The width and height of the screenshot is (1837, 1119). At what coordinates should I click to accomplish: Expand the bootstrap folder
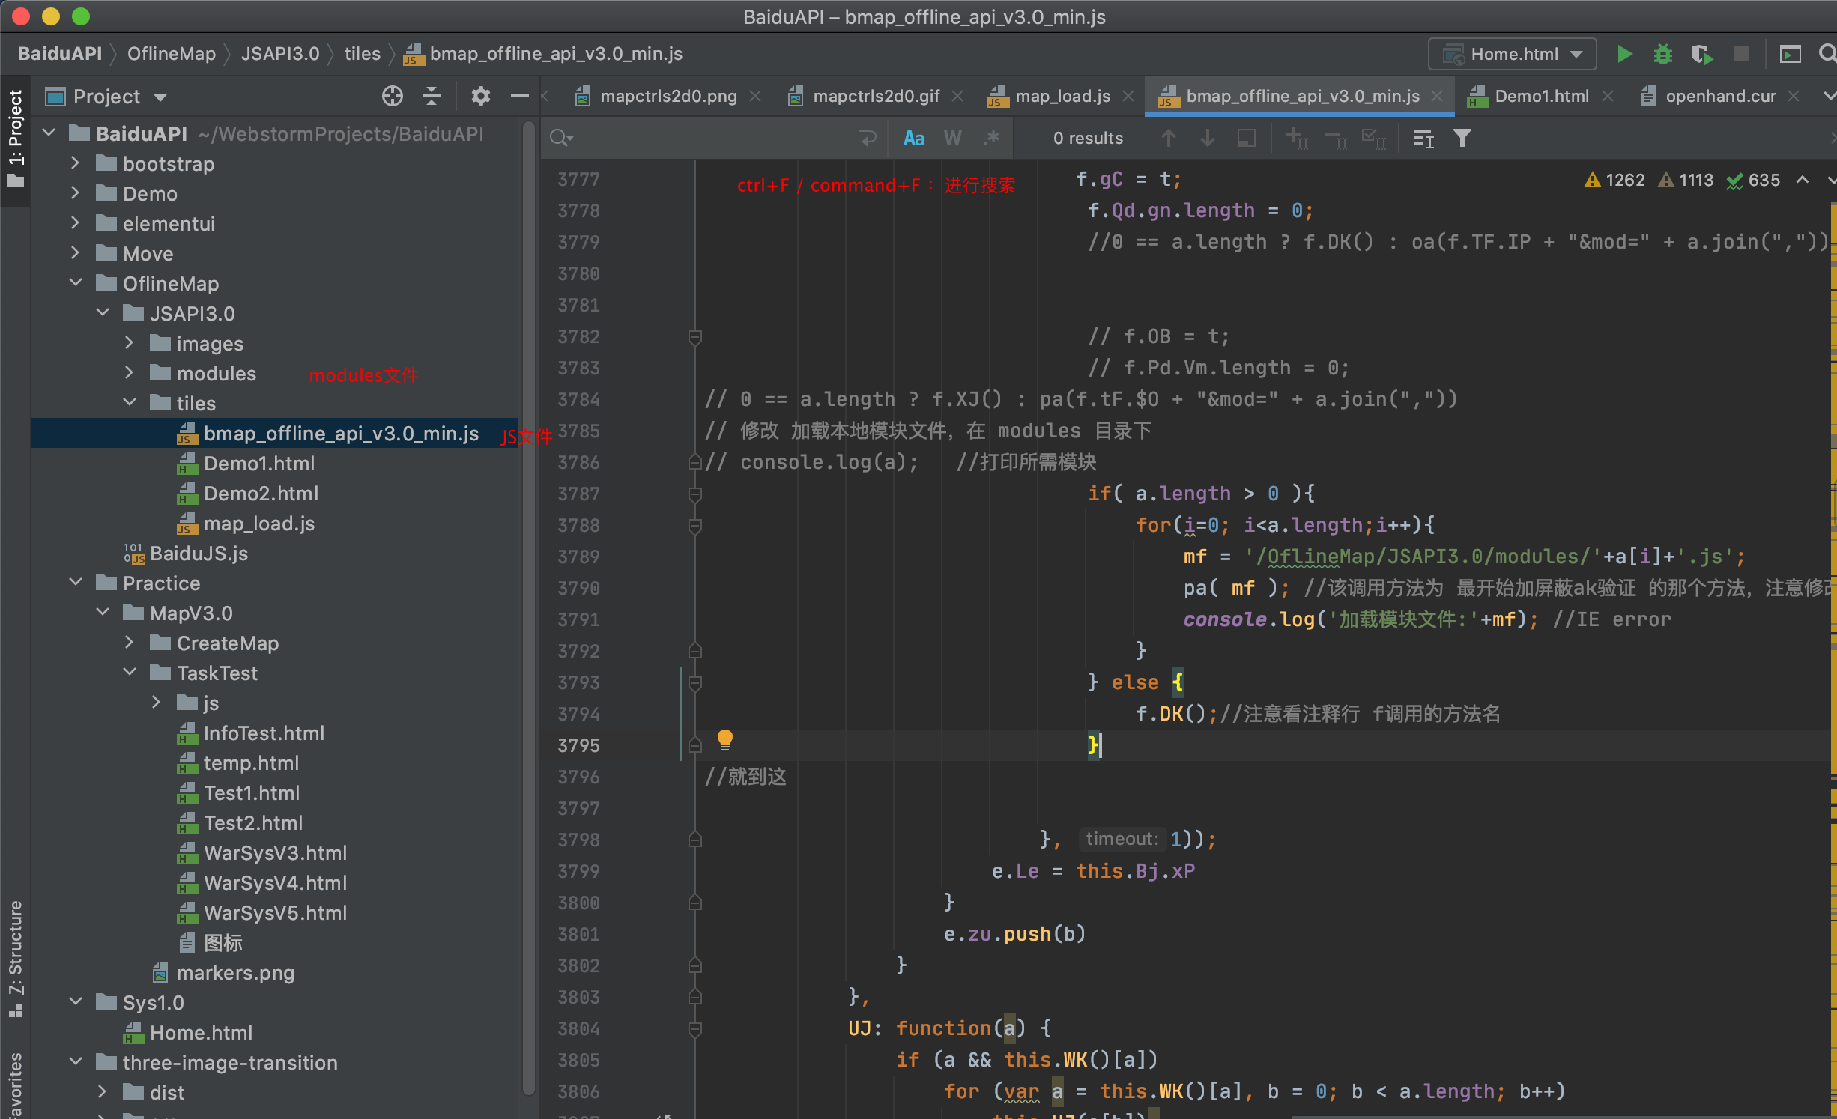click(75, 163)
